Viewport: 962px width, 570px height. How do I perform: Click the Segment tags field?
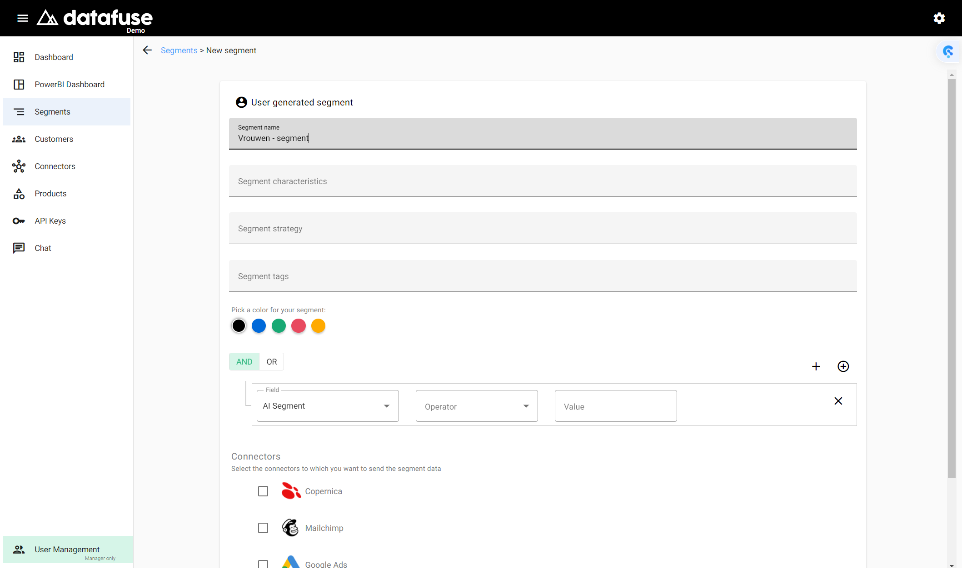pos(543,276)
